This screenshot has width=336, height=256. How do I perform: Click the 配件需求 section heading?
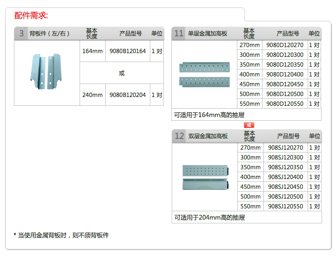pyautogui.click(x=31, y=15)
